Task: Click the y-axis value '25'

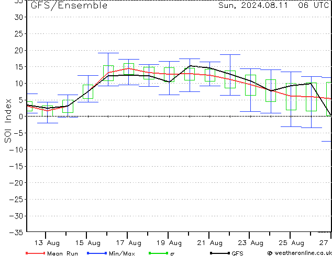Action: (18, 33)
